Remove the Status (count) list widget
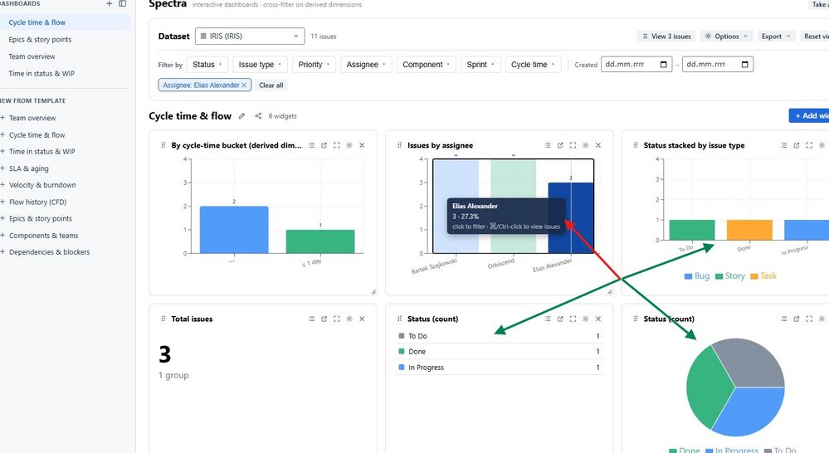Image resolution: width=829 pixels, height=453 pixels. pos(598,319)
